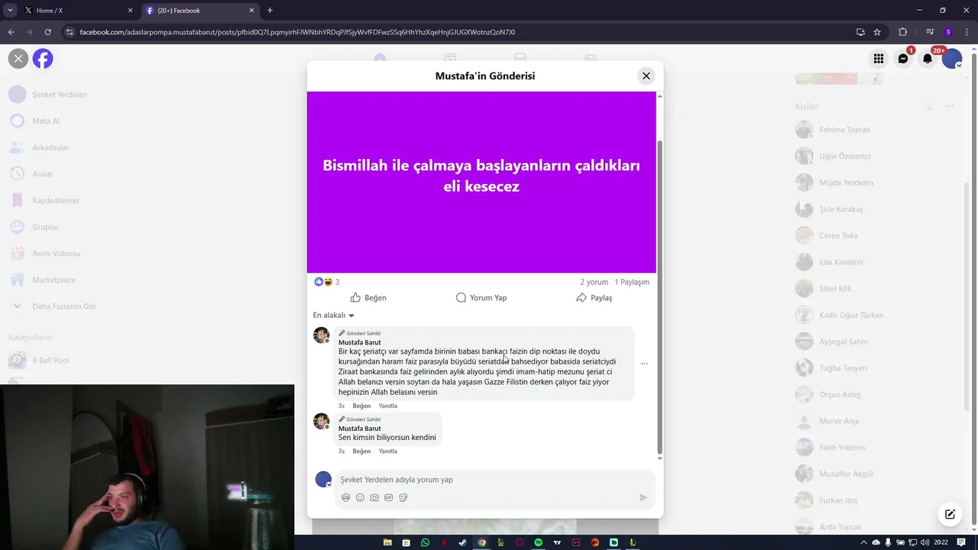Open Messenger chats icon
978x550 pixels.
click(903, 59)
